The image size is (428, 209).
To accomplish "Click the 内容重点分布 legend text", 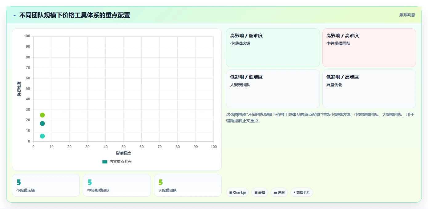I will (x=120, y=162).
